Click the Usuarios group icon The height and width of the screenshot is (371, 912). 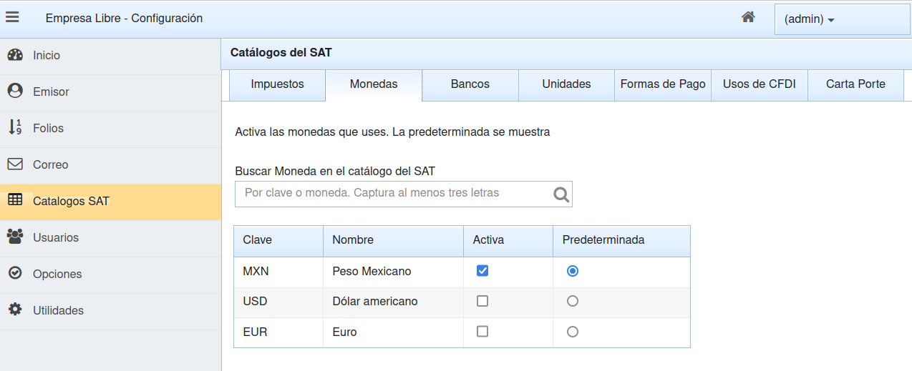[15, 237]
